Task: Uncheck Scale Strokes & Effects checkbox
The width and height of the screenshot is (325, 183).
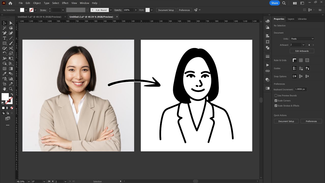Action: 276,106
